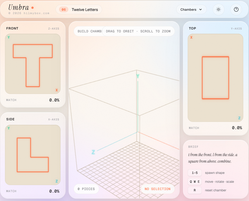Click the copyright hilmybox.com text
The width and height of the screenshot is (249, 201).
pyautogui.click(x=29, y=13)
